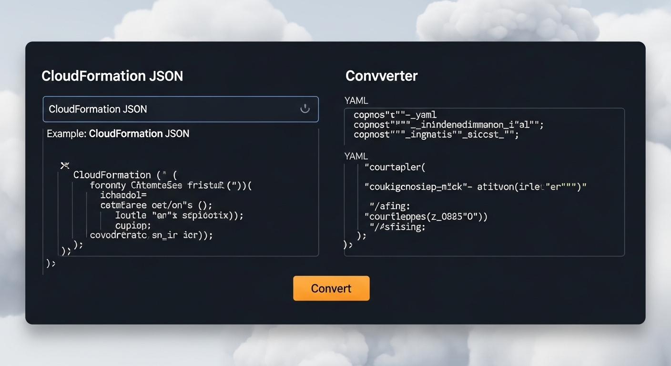Click the small quote marker after CloudFormation (

click(x=163, y=174)
